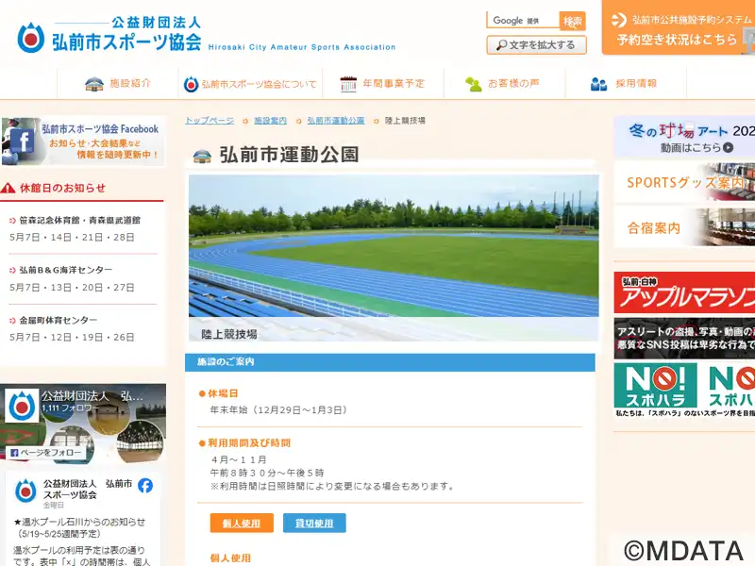Click the blue Facebook logo in the post

coord(145,486)
